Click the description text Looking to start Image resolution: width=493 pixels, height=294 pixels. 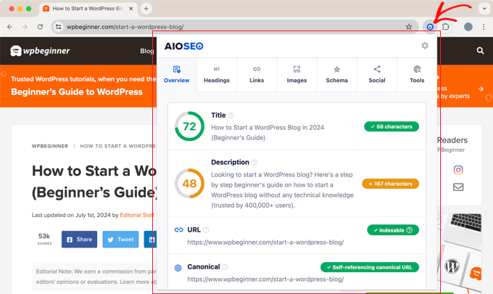tap(282, 189)
